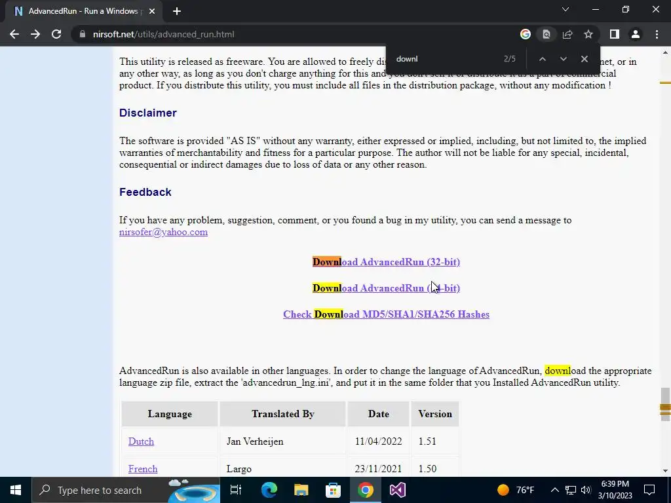Viewport: 671px width, 503px height.
Task: Click the Language column header
Action: (x=170, y=414)
